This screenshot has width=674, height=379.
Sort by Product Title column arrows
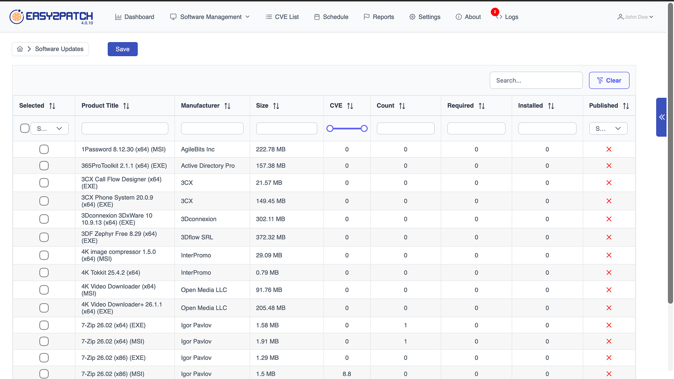click(x=126, y=106)
